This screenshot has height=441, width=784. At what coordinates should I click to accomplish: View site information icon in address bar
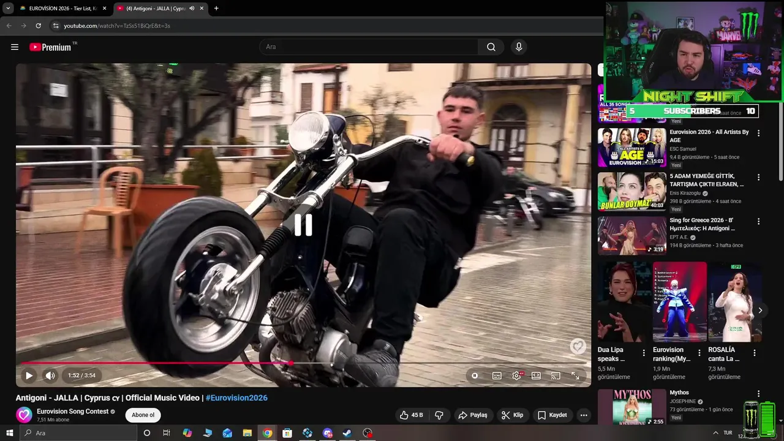coord(56,26)
